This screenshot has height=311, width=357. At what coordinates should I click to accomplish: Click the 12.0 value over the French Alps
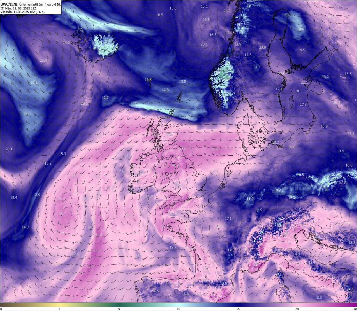[231, 250]
